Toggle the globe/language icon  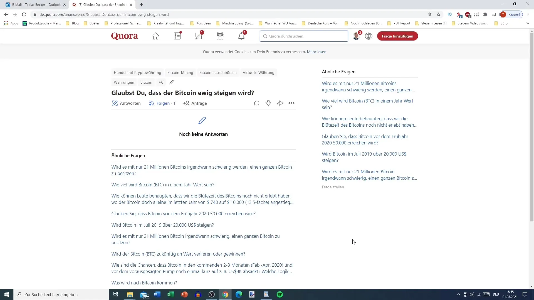click(369, 36)
